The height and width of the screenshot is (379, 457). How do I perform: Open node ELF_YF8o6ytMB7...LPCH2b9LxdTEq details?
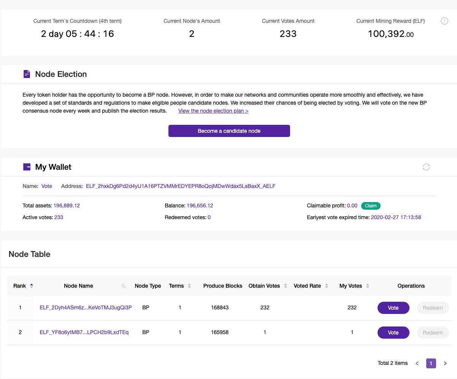[84, 332]
